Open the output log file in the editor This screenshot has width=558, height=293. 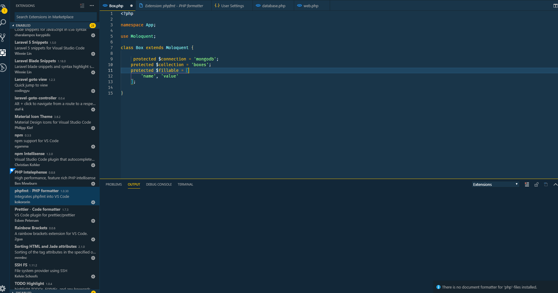click(x=546, y=184)
